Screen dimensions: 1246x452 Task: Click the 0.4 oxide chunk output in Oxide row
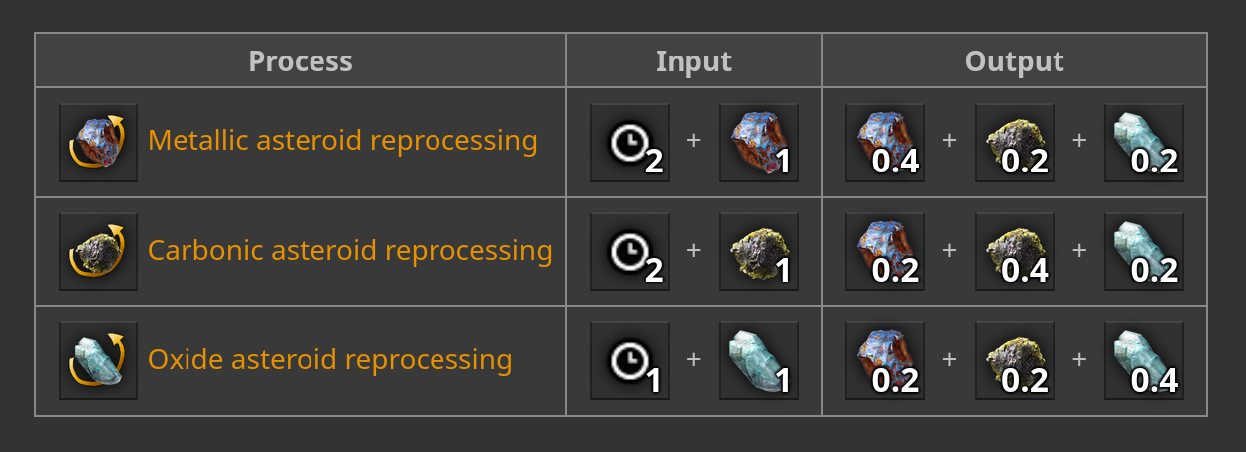pyautogui.click(x=1144, y=361)
